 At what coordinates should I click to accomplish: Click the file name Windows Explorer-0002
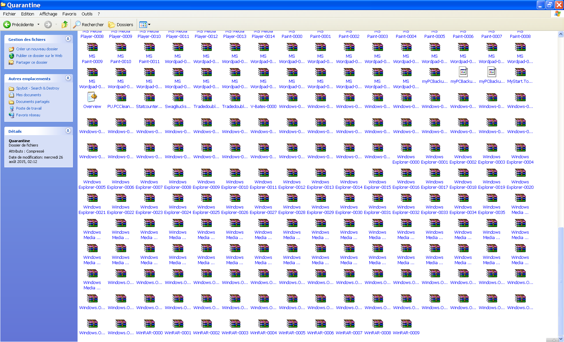(463, 160)
